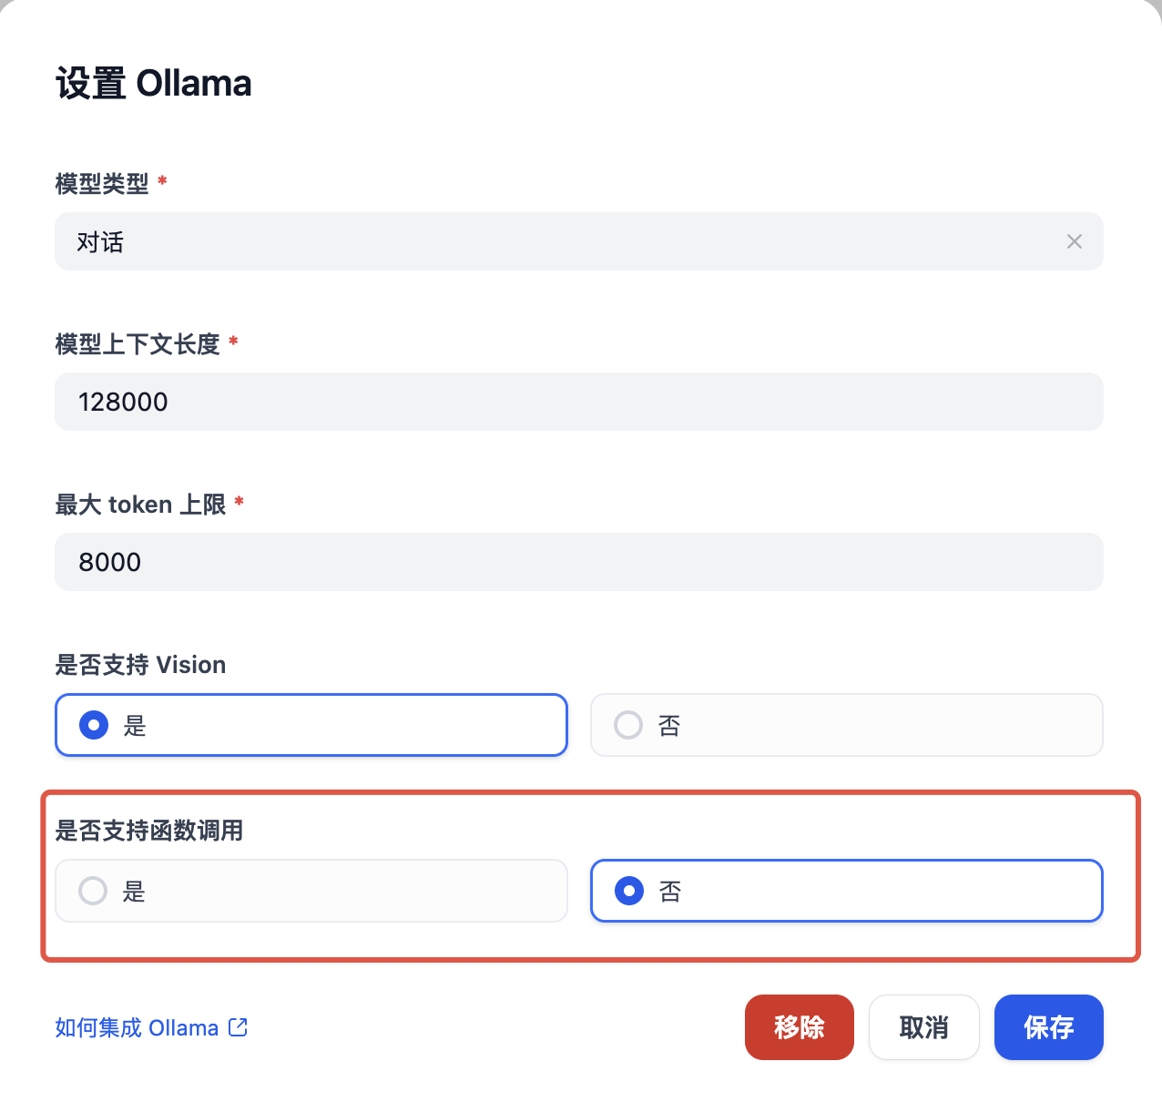Click the 模型类型 field label
This screenshot has width=1162, height=1102.
(x=102, y=184)
